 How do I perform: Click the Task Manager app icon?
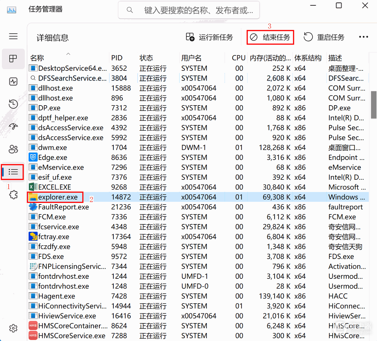tap(12, 10)
